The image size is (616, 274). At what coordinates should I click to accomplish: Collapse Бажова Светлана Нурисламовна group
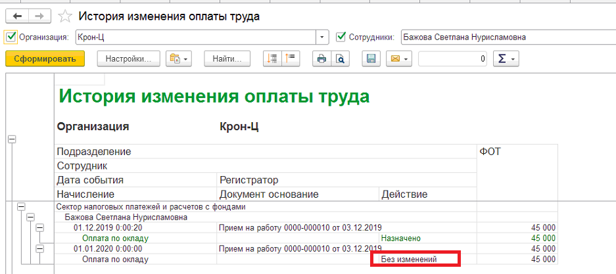coord(30,217)
